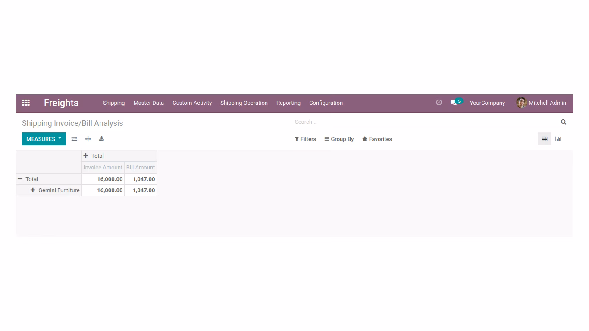Open the Favorites dropdown

coord(377,139)
